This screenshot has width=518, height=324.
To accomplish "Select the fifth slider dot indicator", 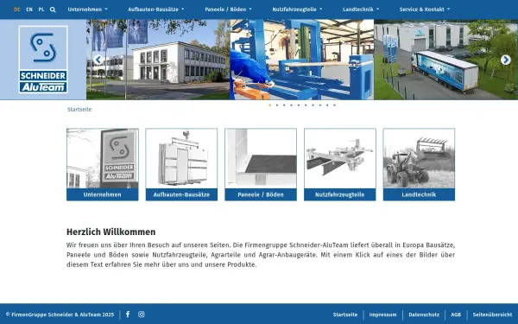I will [x=299, y=105].
